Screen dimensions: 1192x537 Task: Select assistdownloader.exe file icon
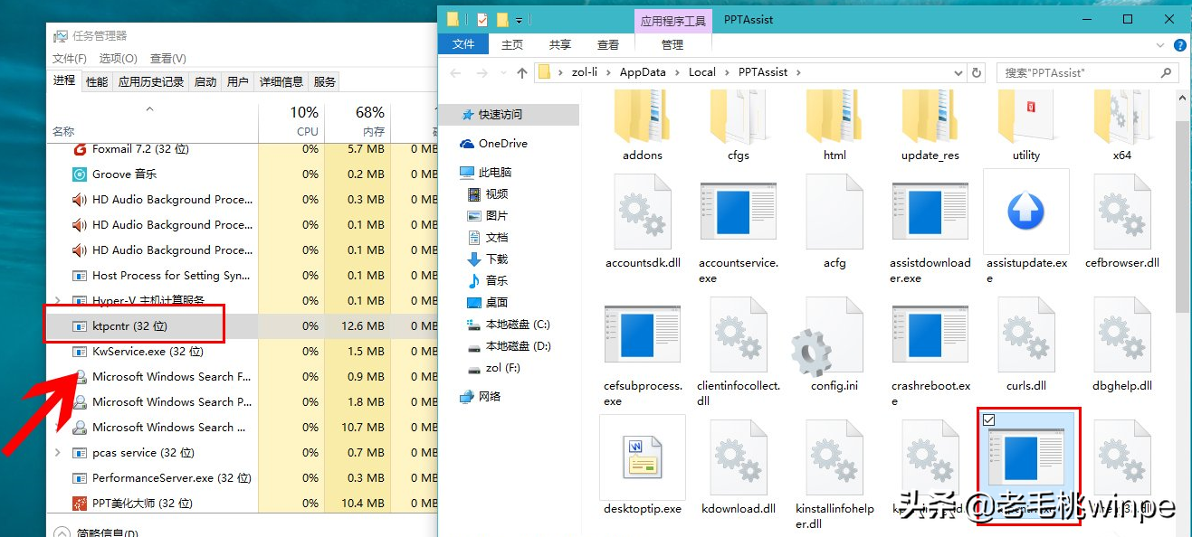tap(930, 212)
